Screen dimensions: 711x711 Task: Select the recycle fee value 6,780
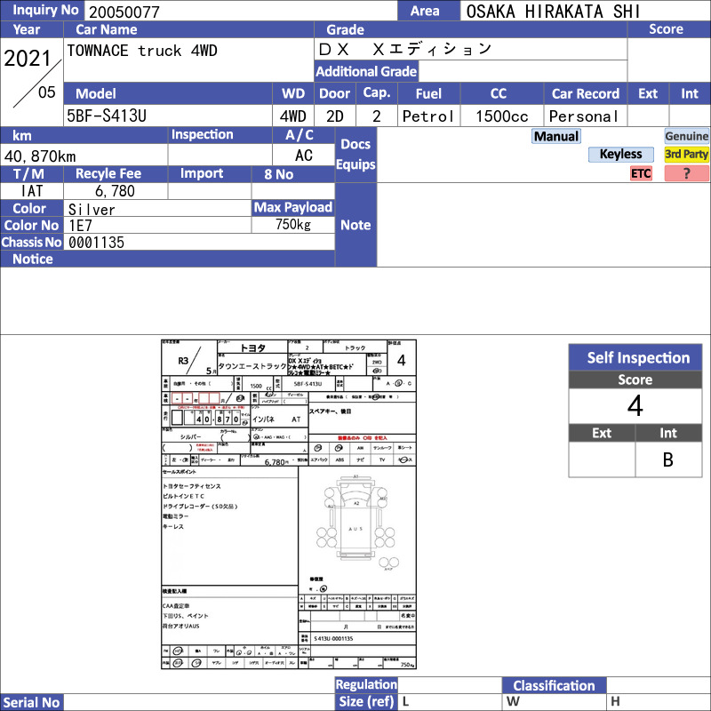[x=115, y=191]
